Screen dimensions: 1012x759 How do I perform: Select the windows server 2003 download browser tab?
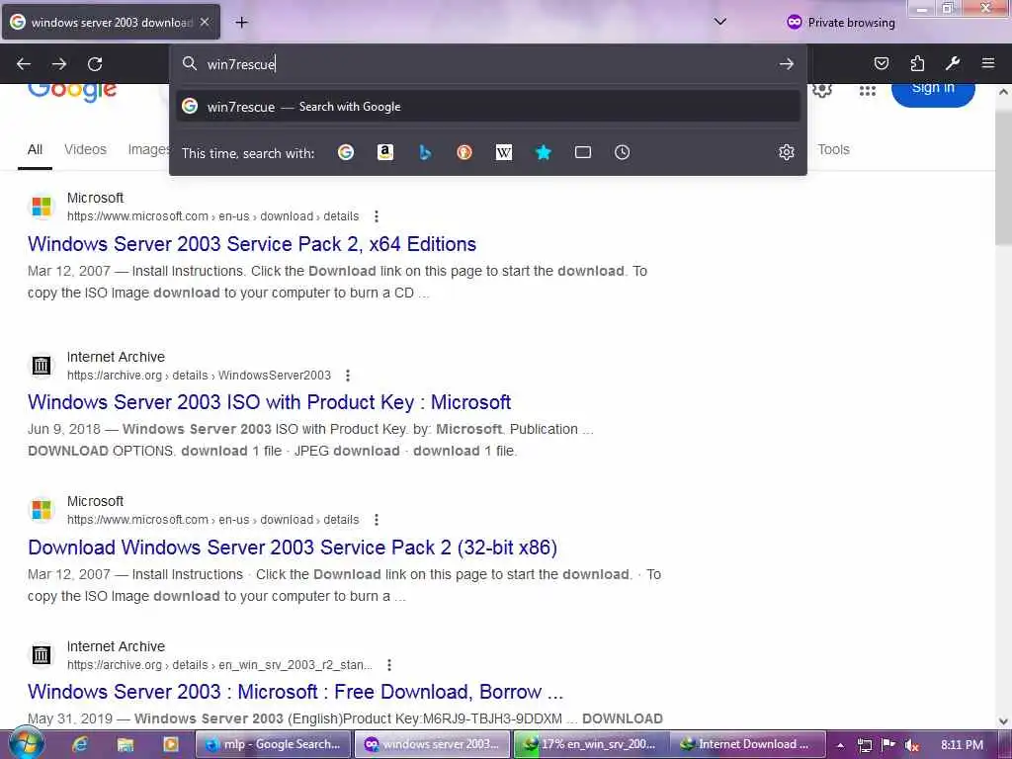click(111, 22)
